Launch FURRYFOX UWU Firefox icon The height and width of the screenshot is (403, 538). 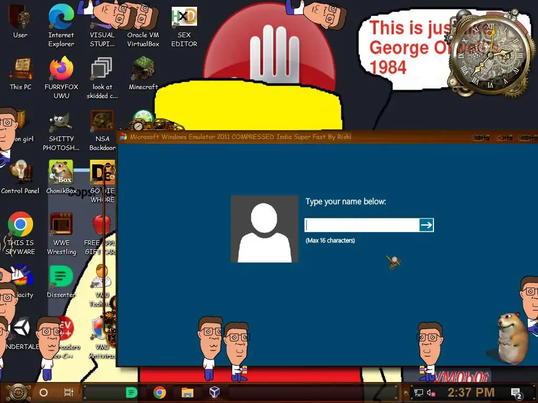point(61,78)
